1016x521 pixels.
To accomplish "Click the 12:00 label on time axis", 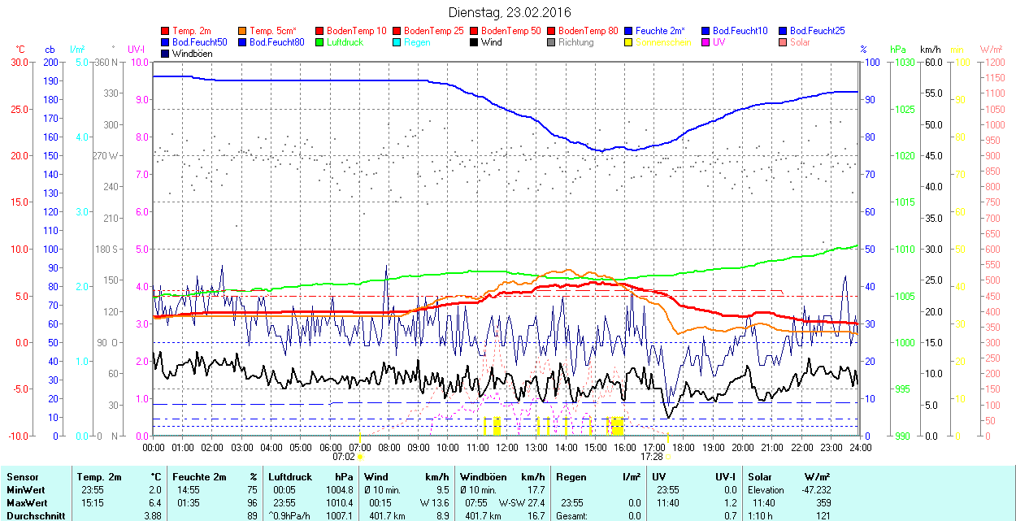I will tap(507, 447).
